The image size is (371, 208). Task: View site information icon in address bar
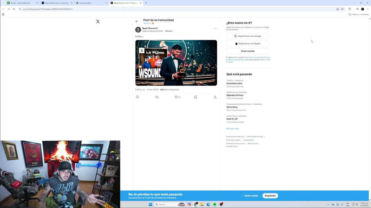tap(20, 9)
